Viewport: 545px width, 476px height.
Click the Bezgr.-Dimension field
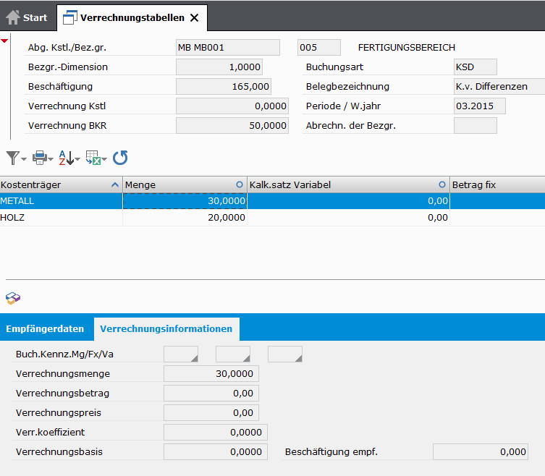(219, 67)
